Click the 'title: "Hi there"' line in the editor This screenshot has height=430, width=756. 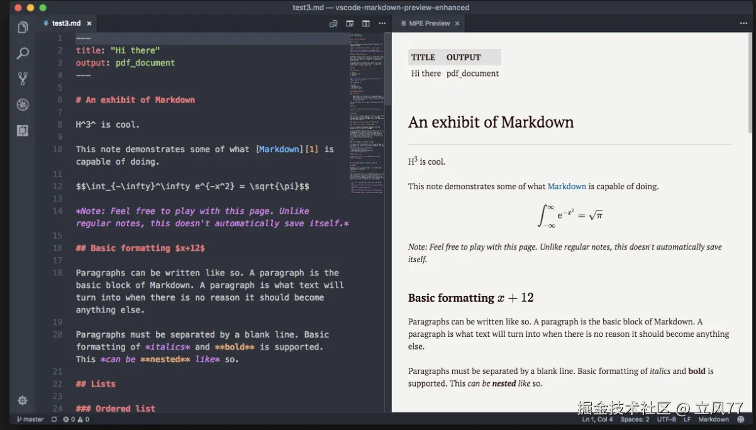click(118, 50)
